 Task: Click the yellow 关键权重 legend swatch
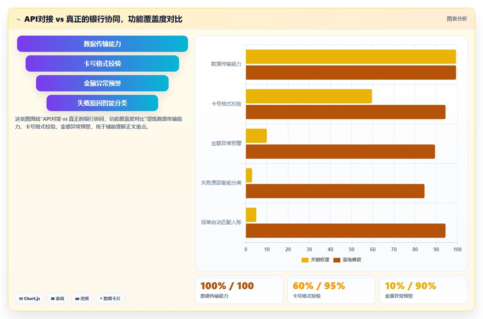(x=305, y=260)
